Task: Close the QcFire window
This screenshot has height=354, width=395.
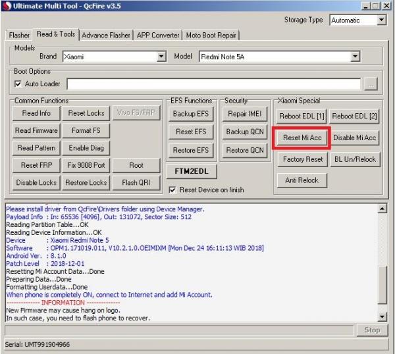Action: pyautogui.click(x=386, y=6)
